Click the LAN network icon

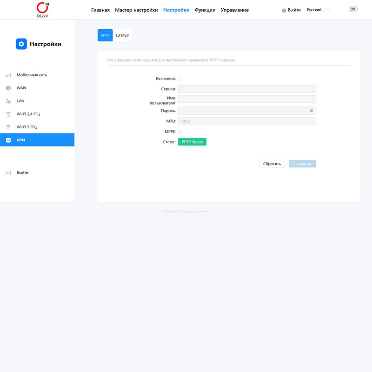coord(8,101)
